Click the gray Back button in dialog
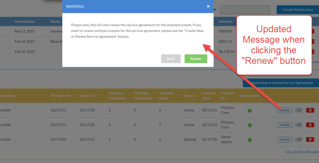319x163 pixels. click(171, 59)
